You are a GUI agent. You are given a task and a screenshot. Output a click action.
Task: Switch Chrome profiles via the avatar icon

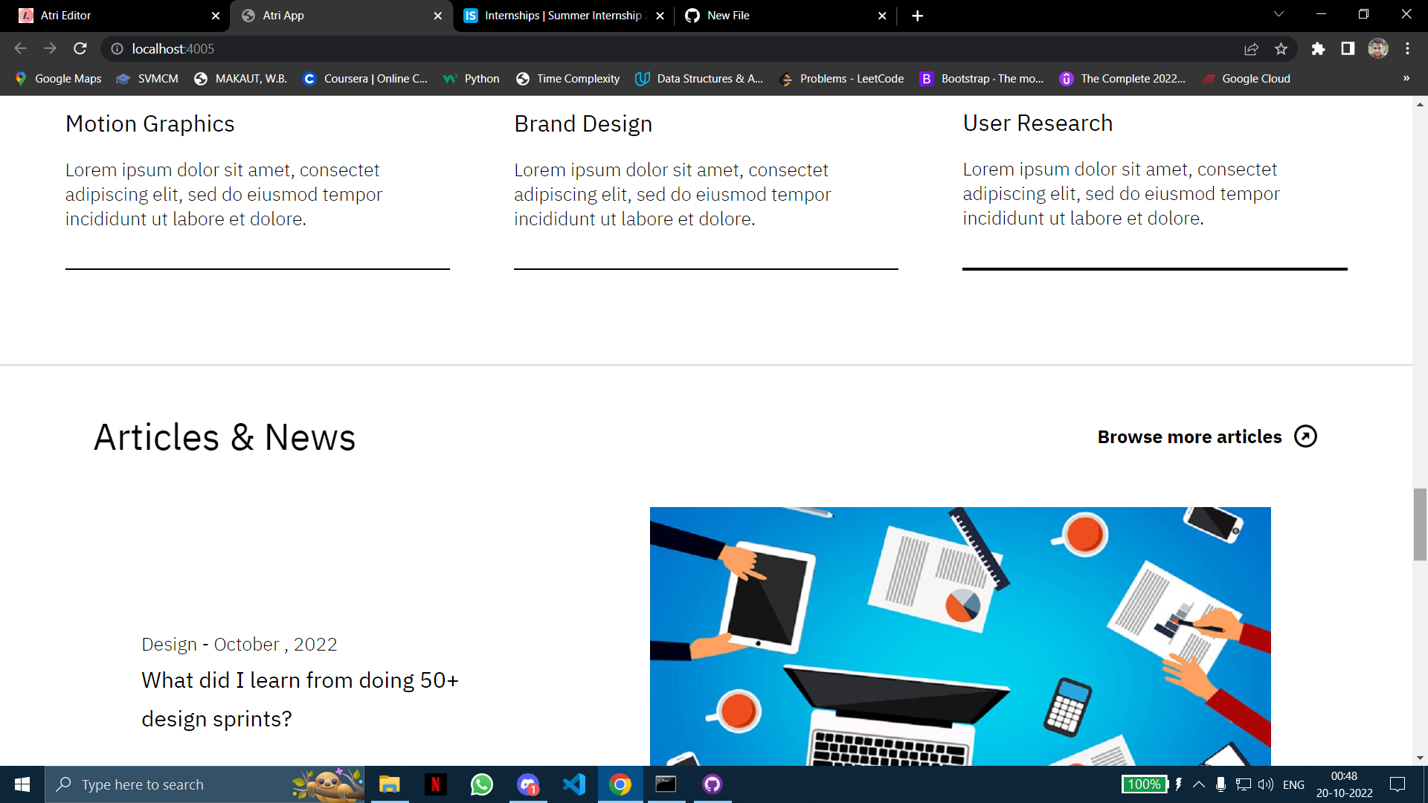1378,48
